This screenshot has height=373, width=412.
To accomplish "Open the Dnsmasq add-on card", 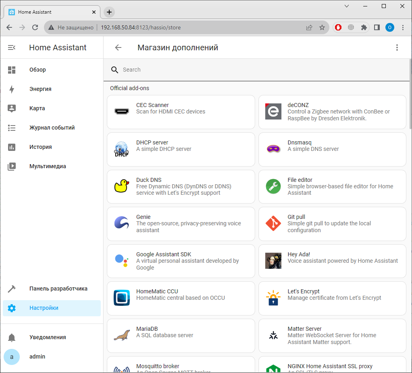I will coord(332,150).
